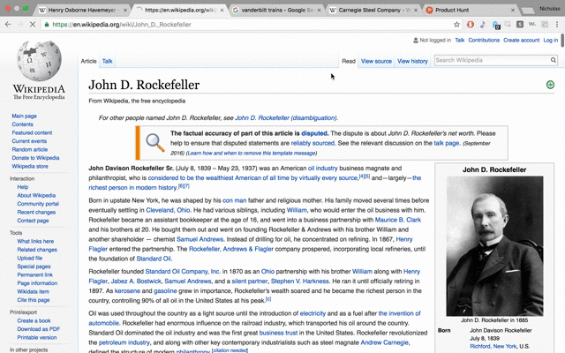Screen dimensions: 565x353
Task: Open the Maurice B. Clark link
Action: 398,220
